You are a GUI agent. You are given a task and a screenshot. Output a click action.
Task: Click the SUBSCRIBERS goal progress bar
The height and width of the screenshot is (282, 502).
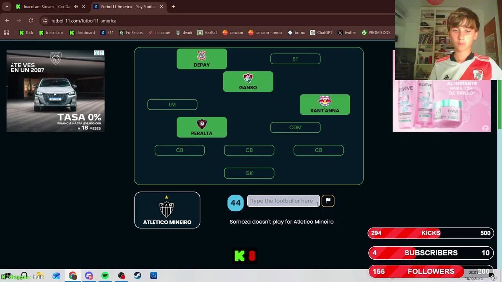pyautogui.click(x=431, y=253)
